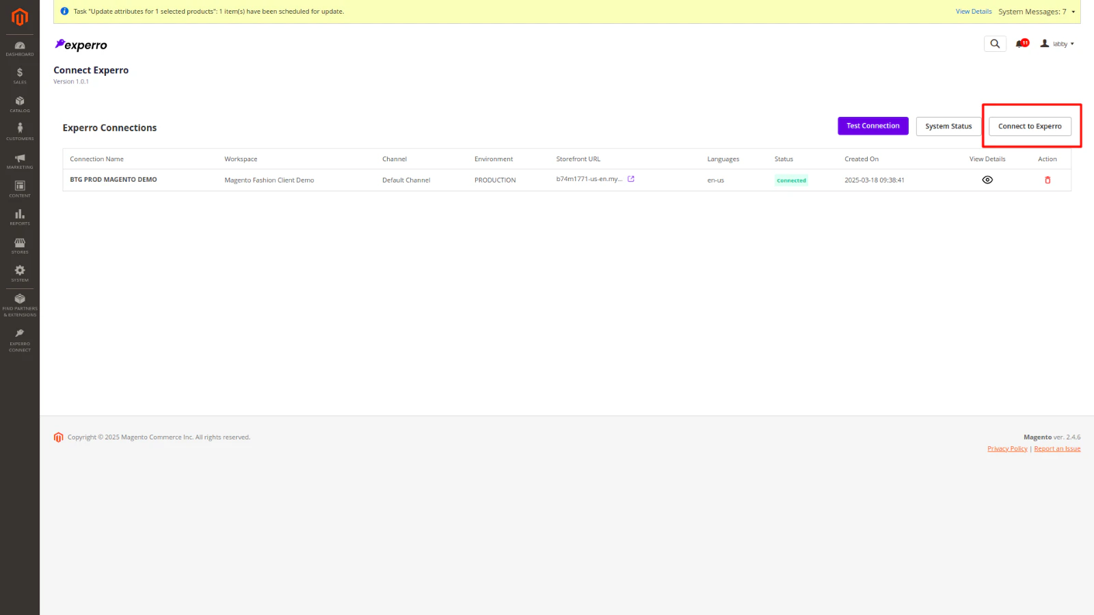Click the Channel column header
1094x615 pixels.
(x=395, y=159)
